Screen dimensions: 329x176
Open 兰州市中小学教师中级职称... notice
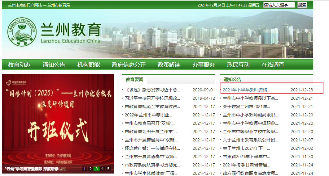[x=250, y=123]
